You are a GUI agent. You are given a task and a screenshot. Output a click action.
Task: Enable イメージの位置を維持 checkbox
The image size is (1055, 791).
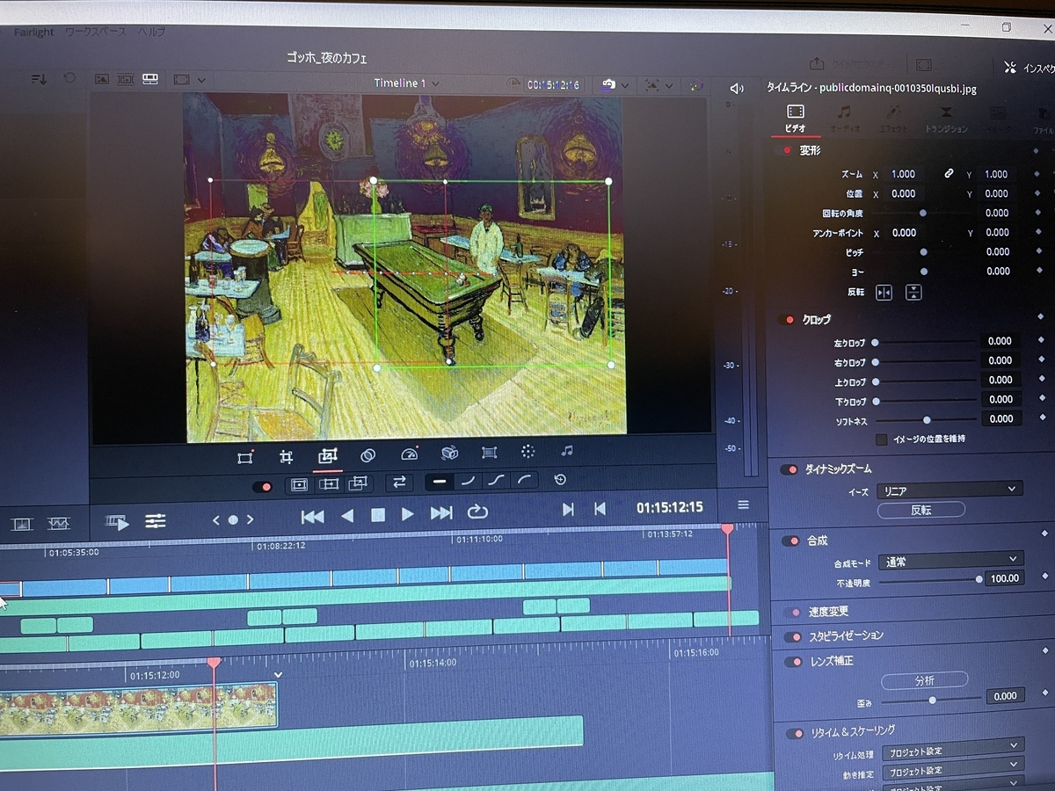882,439
